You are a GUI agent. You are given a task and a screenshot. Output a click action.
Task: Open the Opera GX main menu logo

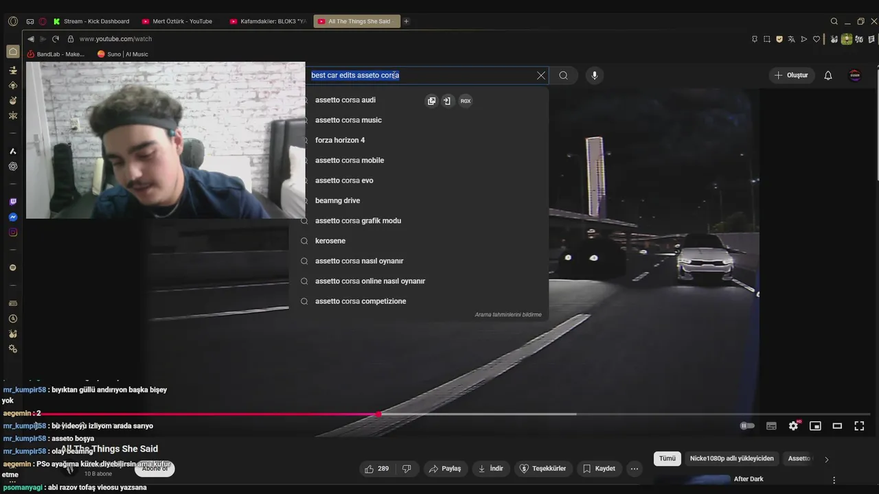(13, 21)
